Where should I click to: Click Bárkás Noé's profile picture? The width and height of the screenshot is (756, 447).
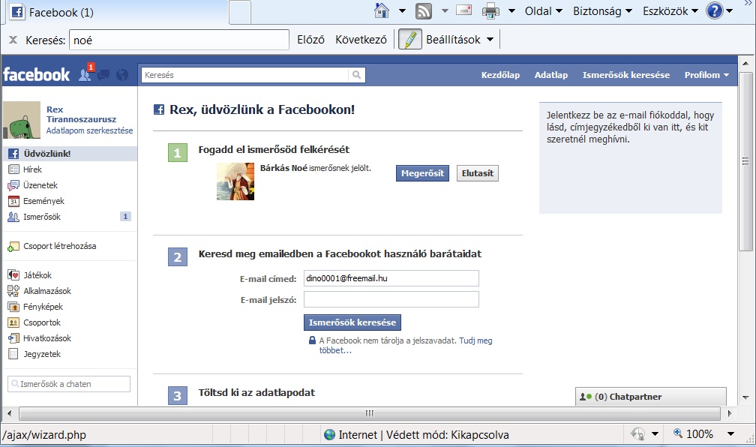pyautogui.click(x=235, y=181)
